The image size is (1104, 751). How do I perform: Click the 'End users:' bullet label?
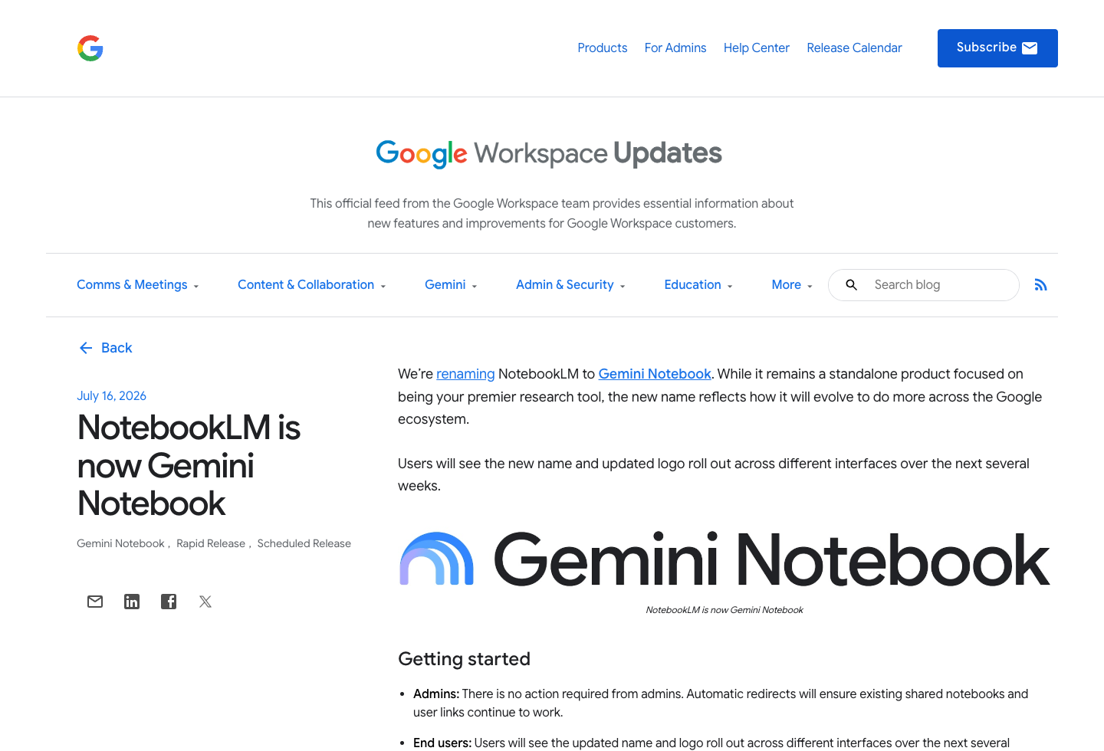pyautogui.click(x=442, y=743)
